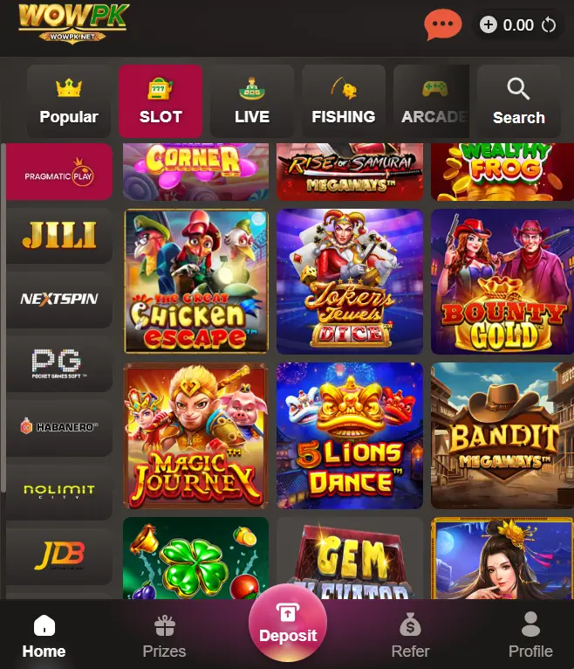Viewport: 574px width, 669px height.
Task: Open the FISHING category tab
Action: 344,101
